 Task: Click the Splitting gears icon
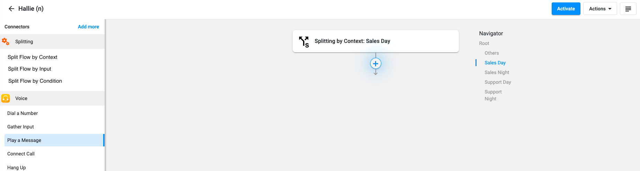(6, 42)
